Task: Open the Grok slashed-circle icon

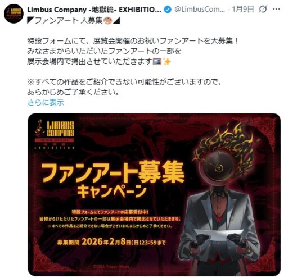Action: click(x=263, y=9)
